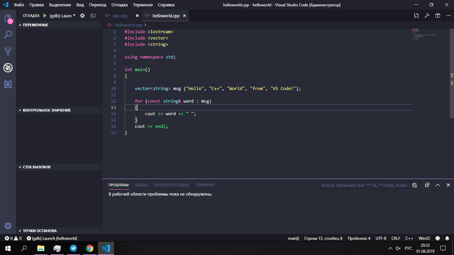454x255 pixels.
Task: Switch to the ТЕРМИНАЛ panel tab
Action: 205,185
